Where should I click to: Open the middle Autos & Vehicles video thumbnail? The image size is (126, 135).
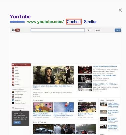[x=65, y=129]
